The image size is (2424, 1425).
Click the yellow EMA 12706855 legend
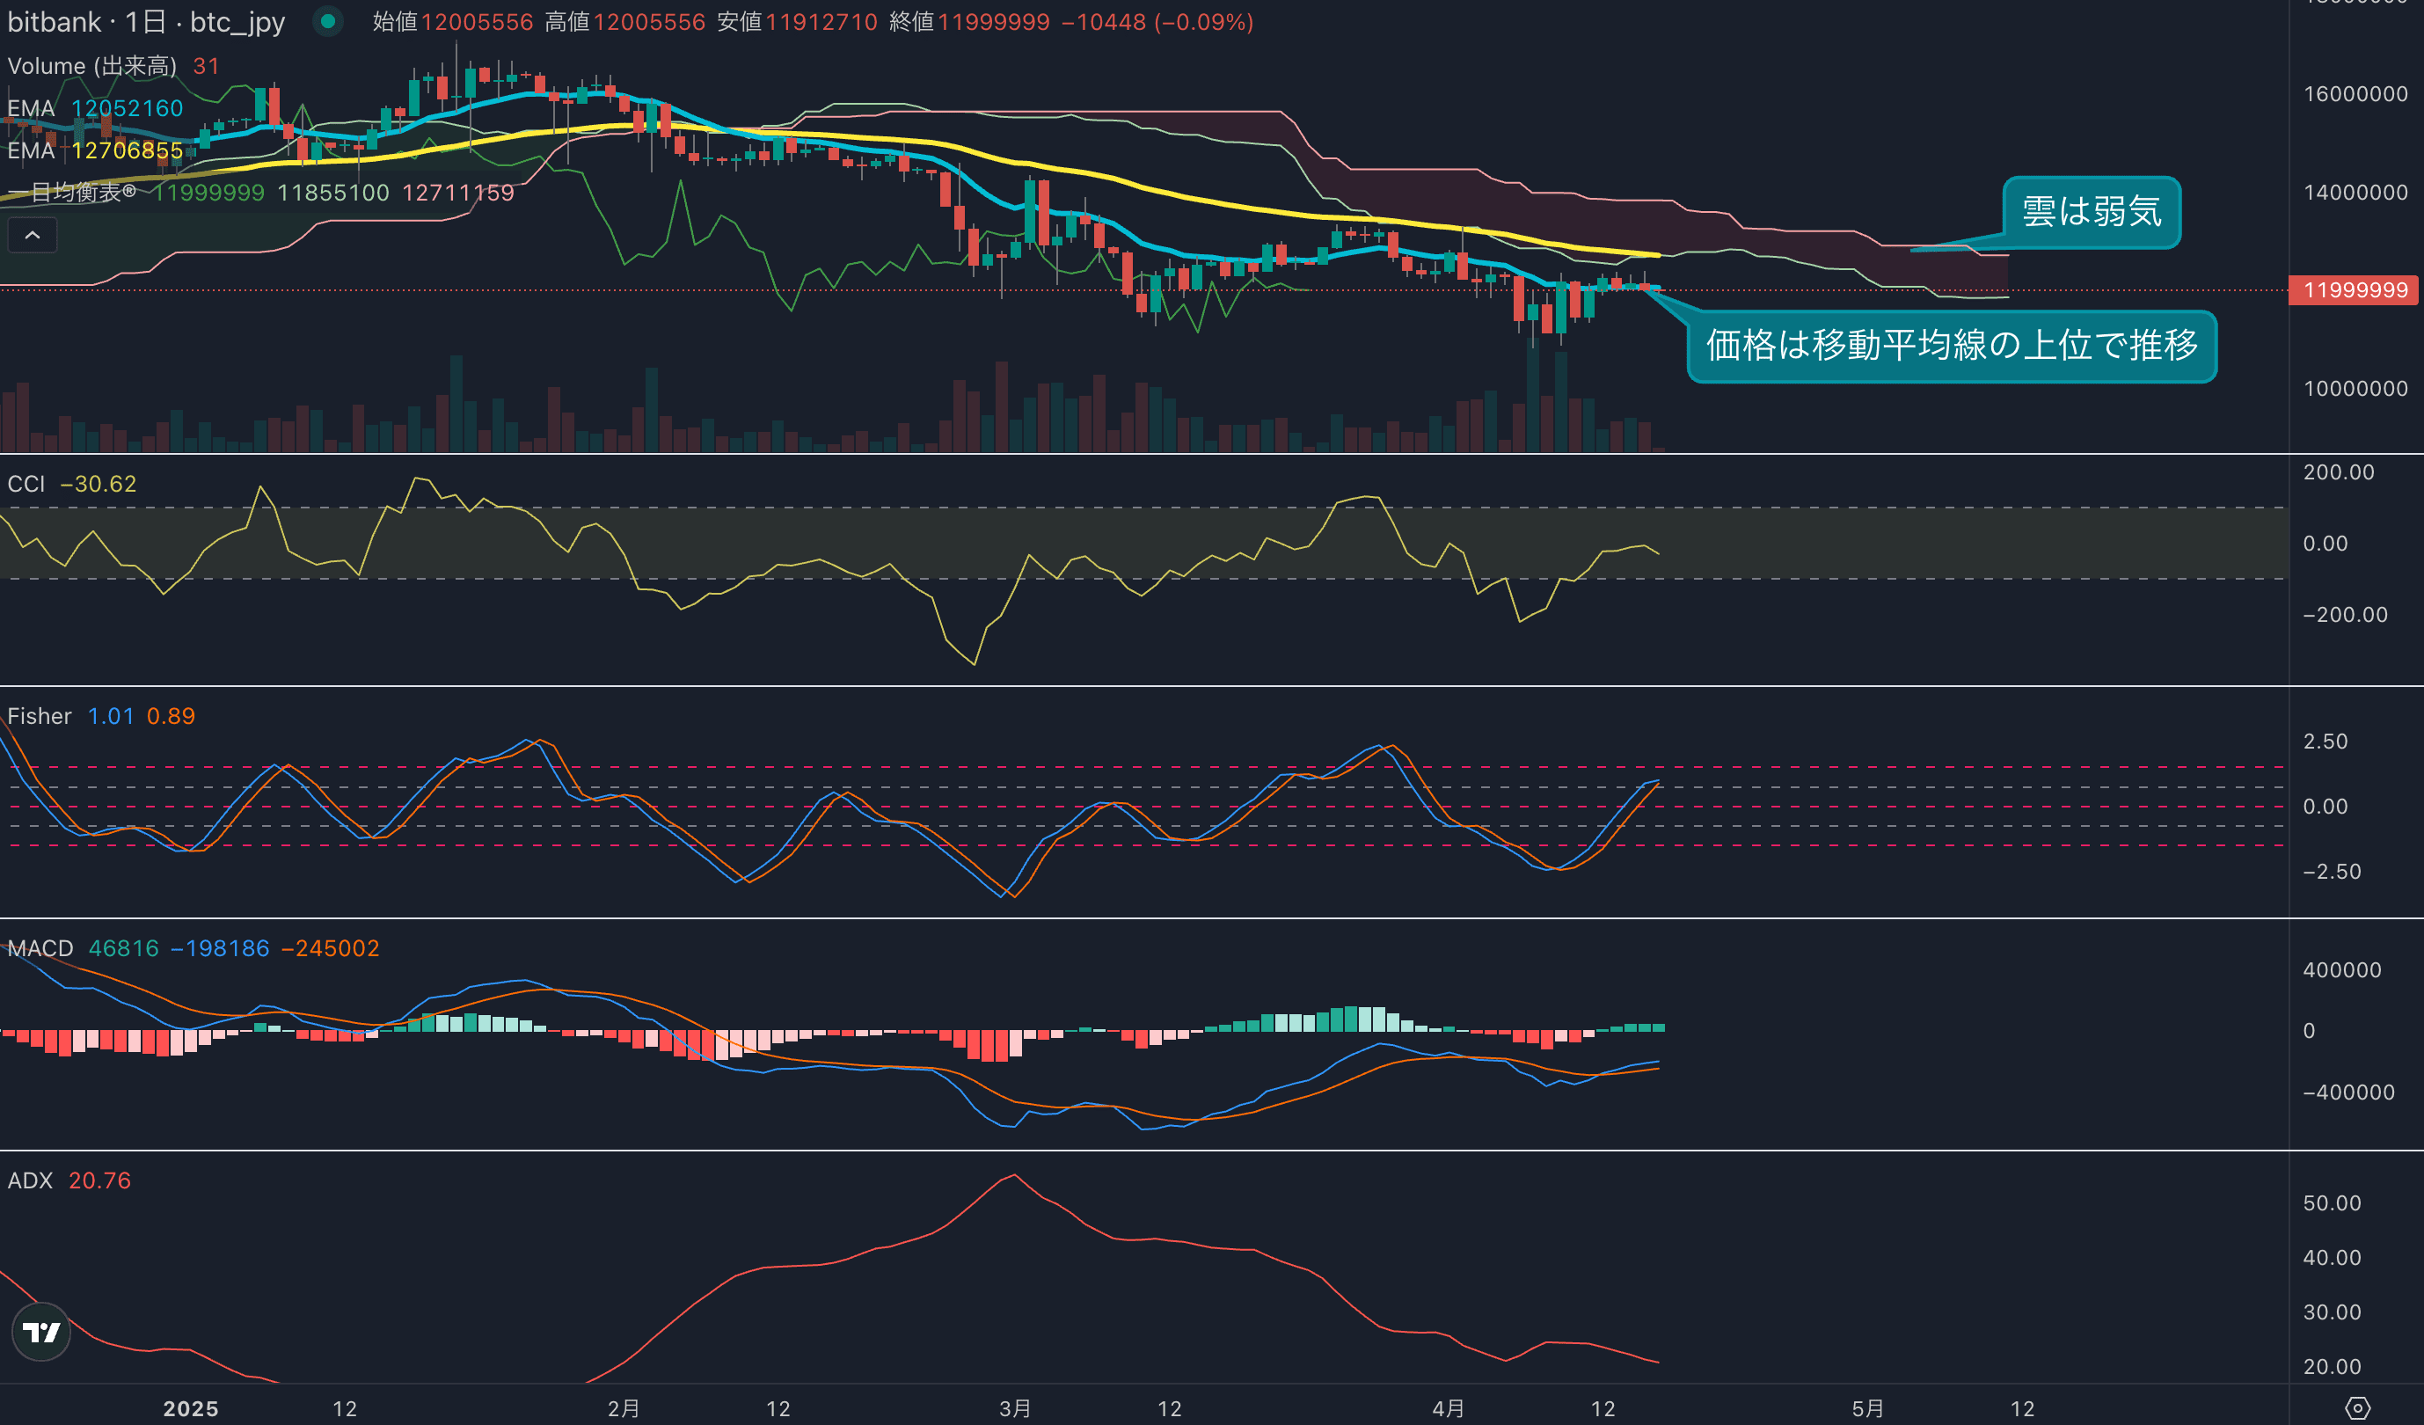pyautogui.click(x=95, y=150)
